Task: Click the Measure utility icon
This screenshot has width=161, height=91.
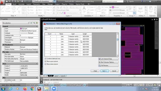Action: pyautogui.click(x=140, y=9)
